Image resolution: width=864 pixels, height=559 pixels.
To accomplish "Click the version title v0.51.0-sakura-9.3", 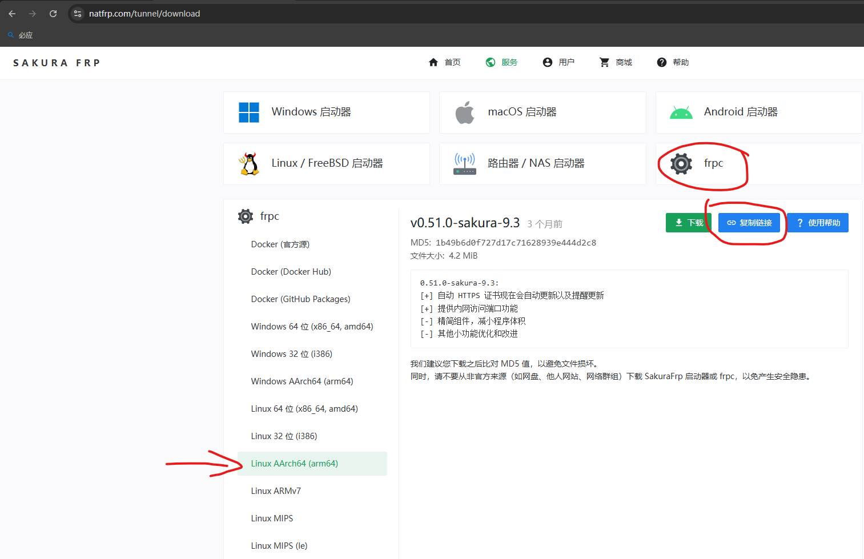I will 465,223.
